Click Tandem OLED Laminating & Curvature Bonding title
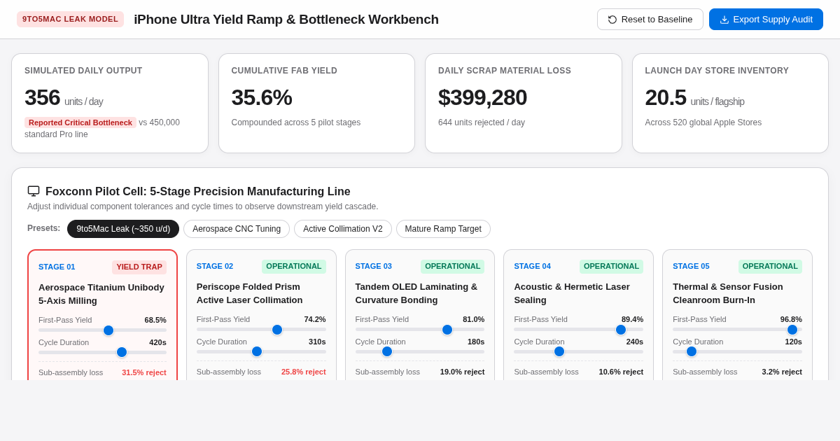840x441 pixels. 416,293
